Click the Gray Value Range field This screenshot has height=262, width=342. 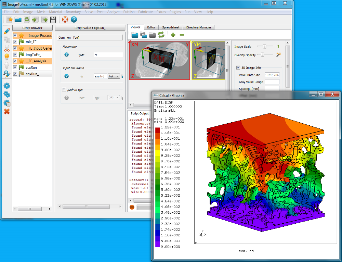[272, 82]
